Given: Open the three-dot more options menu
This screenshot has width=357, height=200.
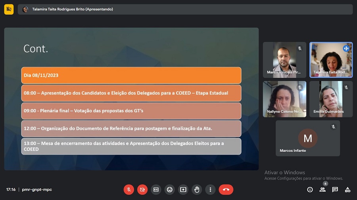Looking at the screenshot, I should tap(211, 190).
